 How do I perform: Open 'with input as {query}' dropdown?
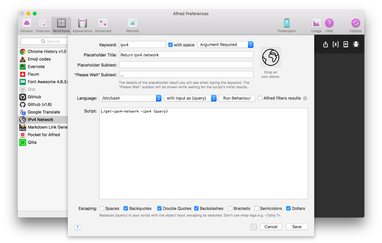[190, 98]
